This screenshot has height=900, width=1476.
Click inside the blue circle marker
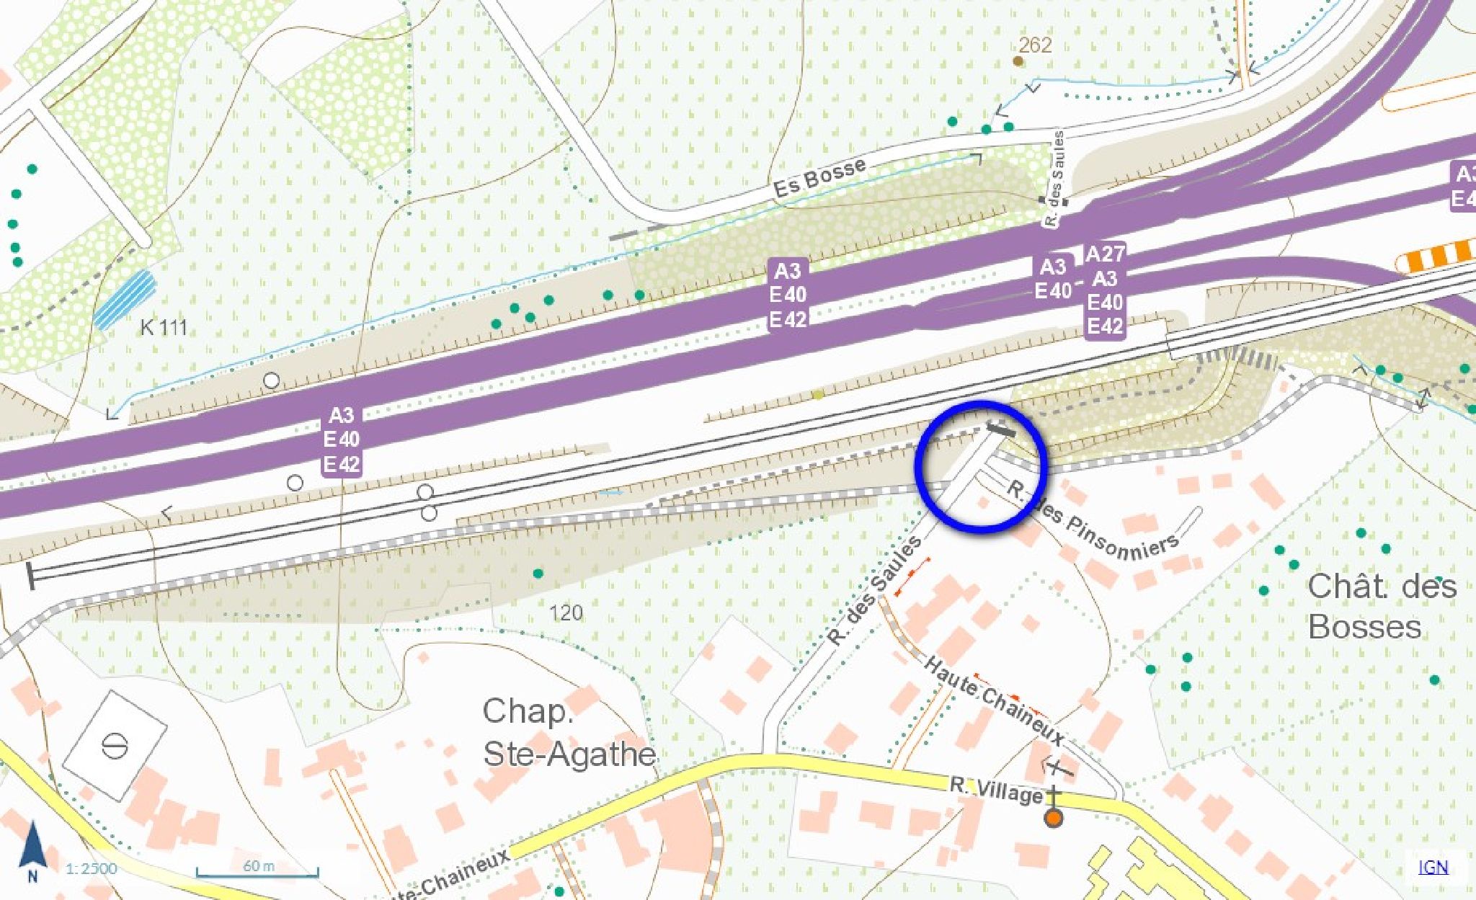coord(981,468)
